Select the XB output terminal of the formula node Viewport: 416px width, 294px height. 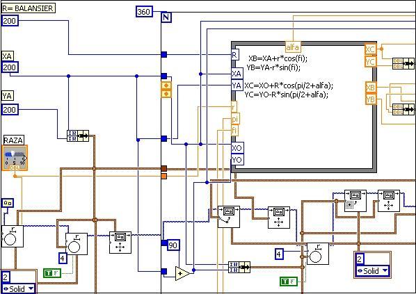[371, 88]
